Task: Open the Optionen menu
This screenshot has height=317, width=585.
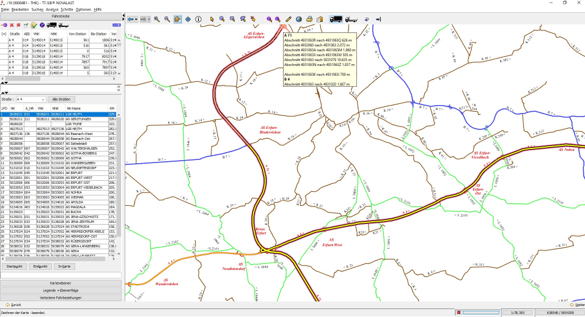Action: (83, 9)
